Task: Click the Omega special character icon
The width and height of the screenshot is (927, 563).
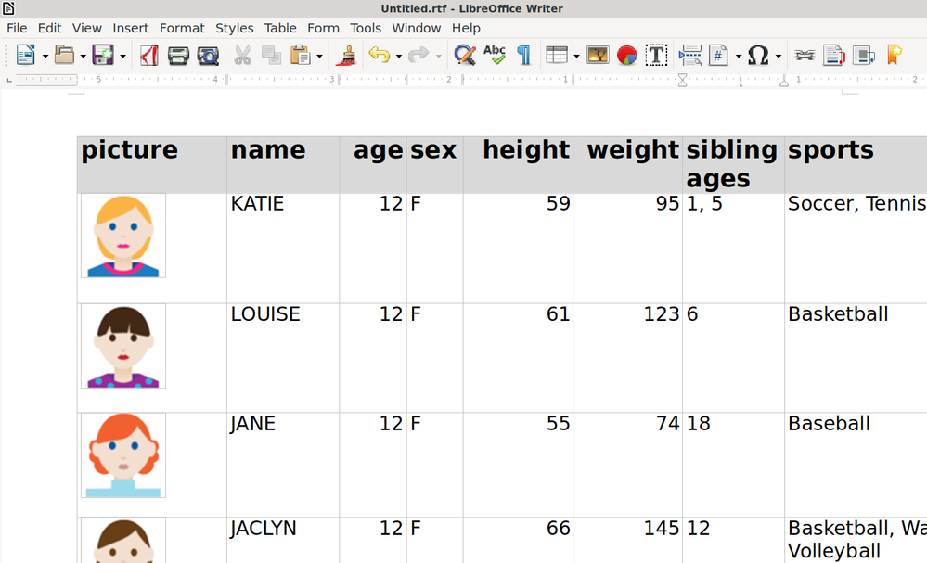Action: (x=758, y=56)
